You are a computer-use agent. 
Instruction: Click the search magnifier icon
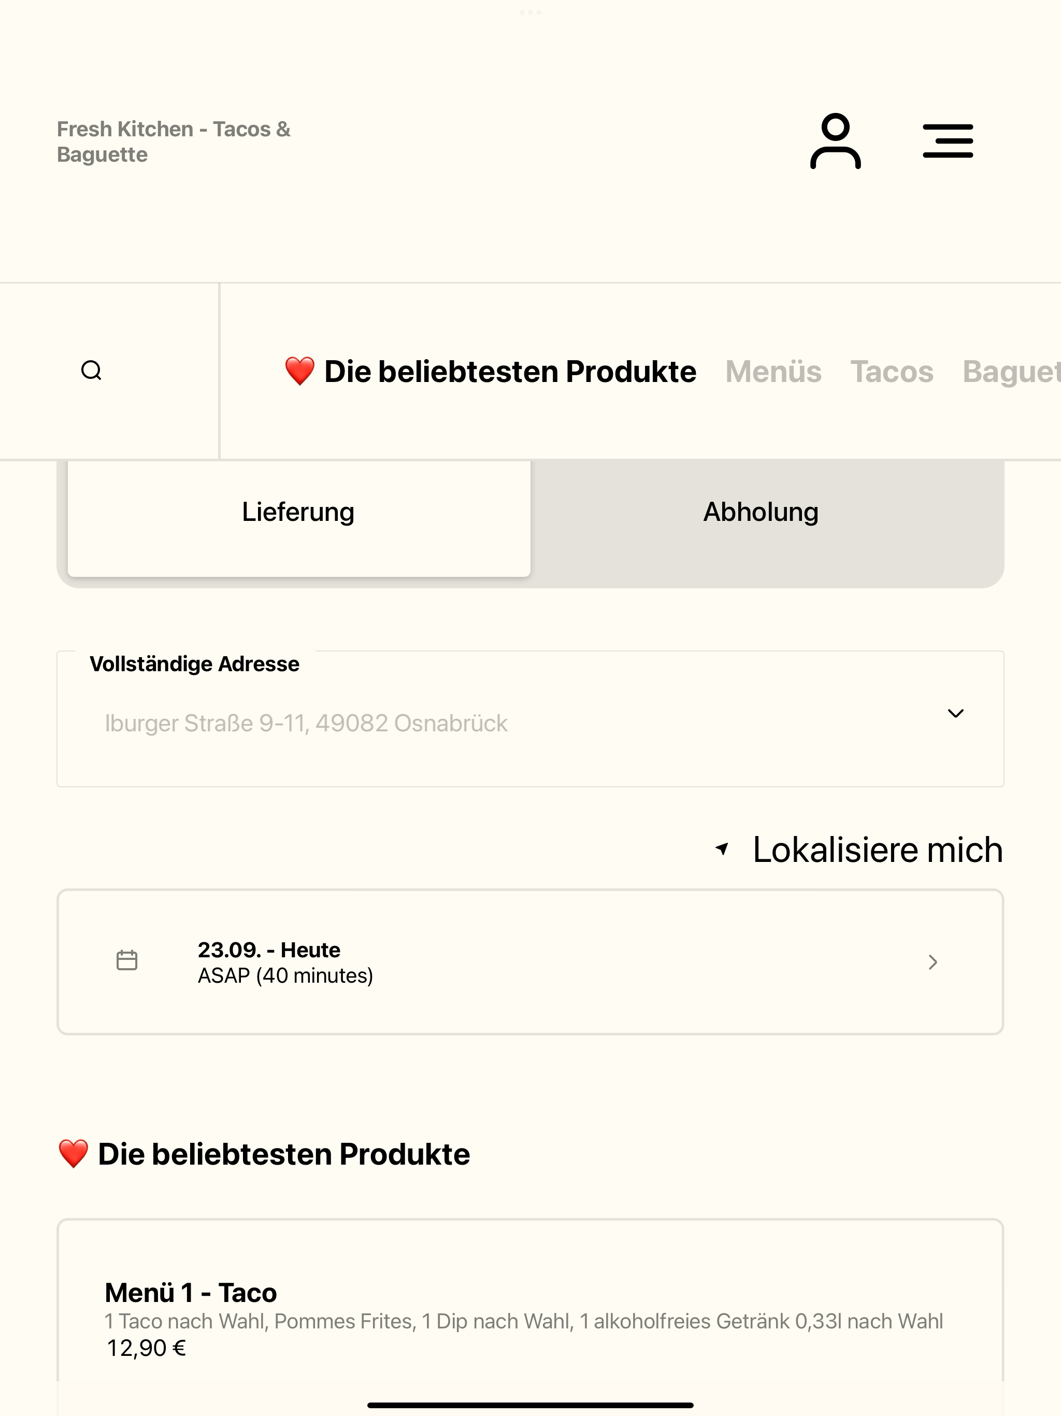pos(92,370)
